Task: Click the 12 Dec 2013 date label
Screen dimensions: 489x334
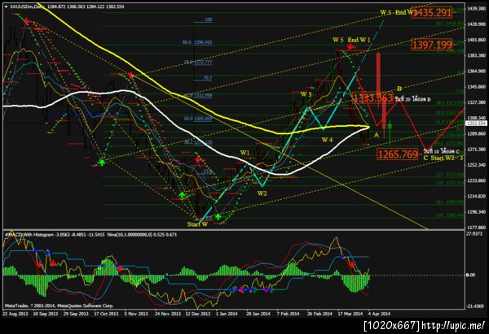Action: 198,314
